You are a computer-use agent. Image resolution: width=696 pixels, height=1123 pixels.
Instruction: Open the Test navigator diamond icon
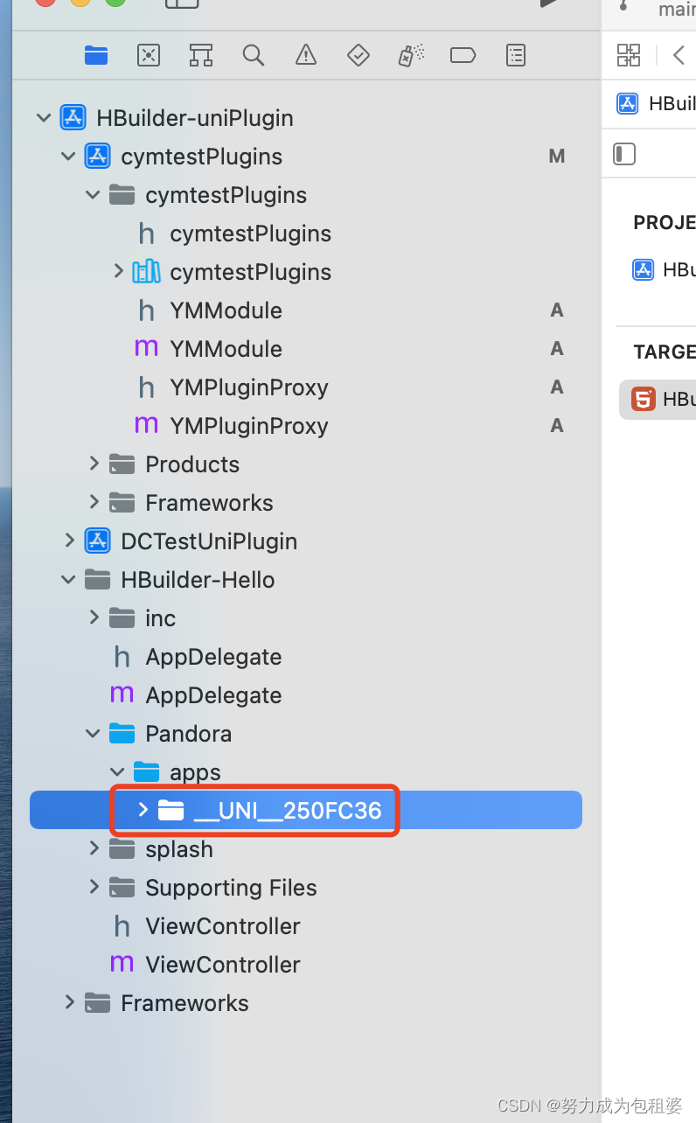[358, 56]
